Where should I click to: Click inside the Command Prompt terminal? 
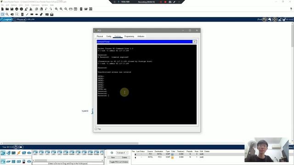point(147,84)
